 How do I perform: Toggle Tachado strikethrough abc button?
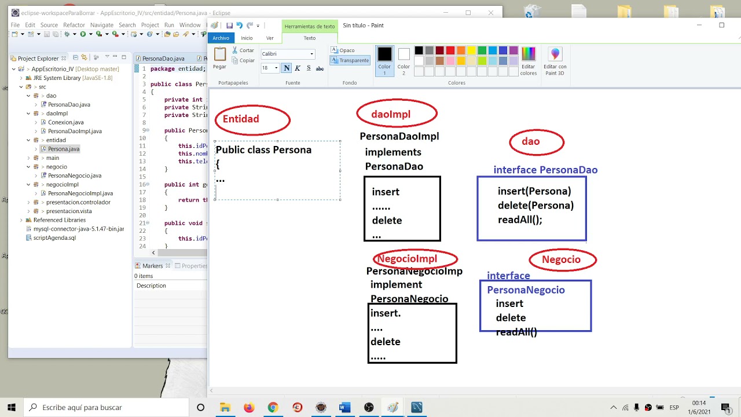click(320, 68)
